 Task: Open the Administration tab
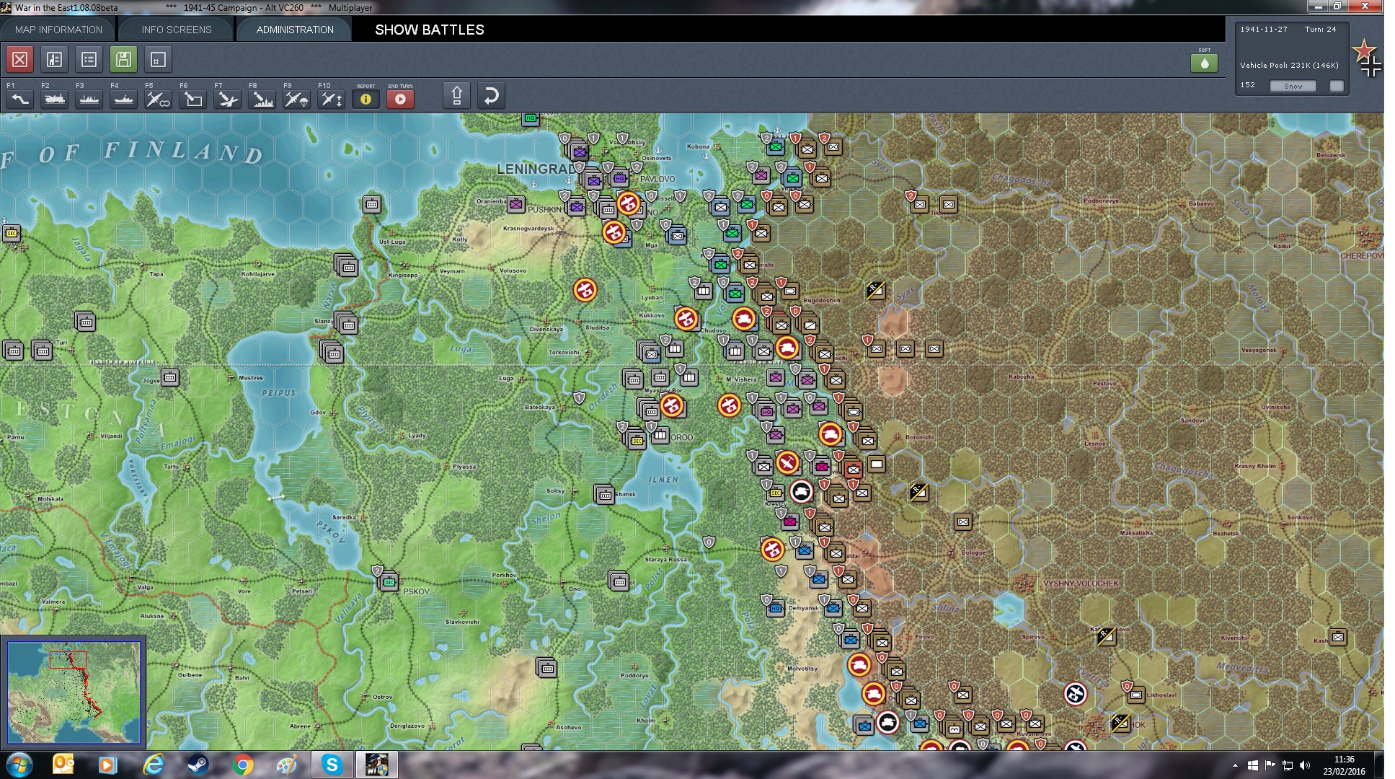295,30
